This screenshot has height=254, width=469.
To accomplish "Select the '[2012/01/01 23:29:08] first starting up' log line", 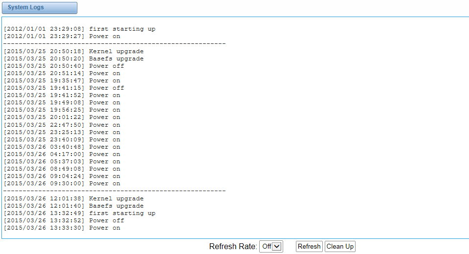I will [80, 29].
